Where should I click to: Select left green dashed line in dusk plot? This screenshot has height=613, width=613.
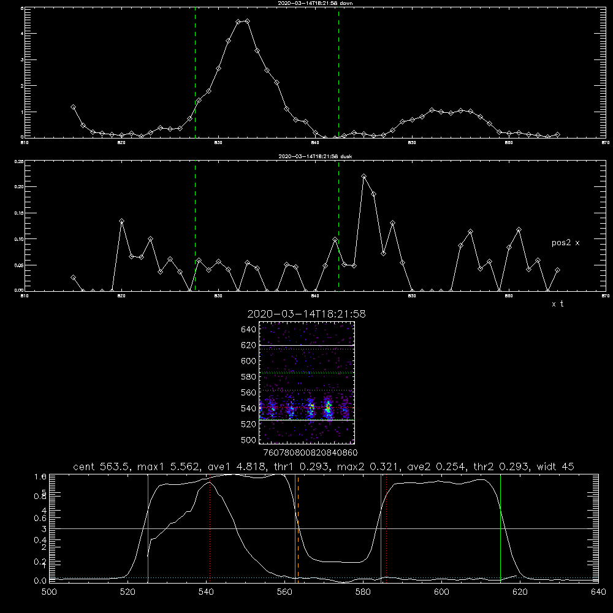(195, 226)
